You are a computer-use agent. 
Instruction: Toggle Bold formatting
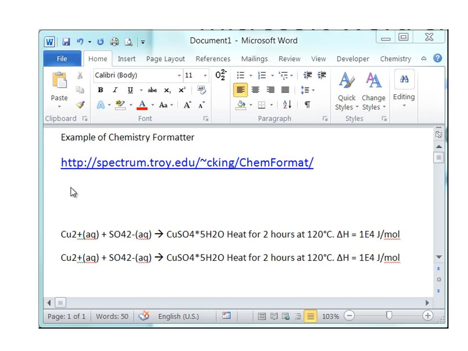[100, 90]
